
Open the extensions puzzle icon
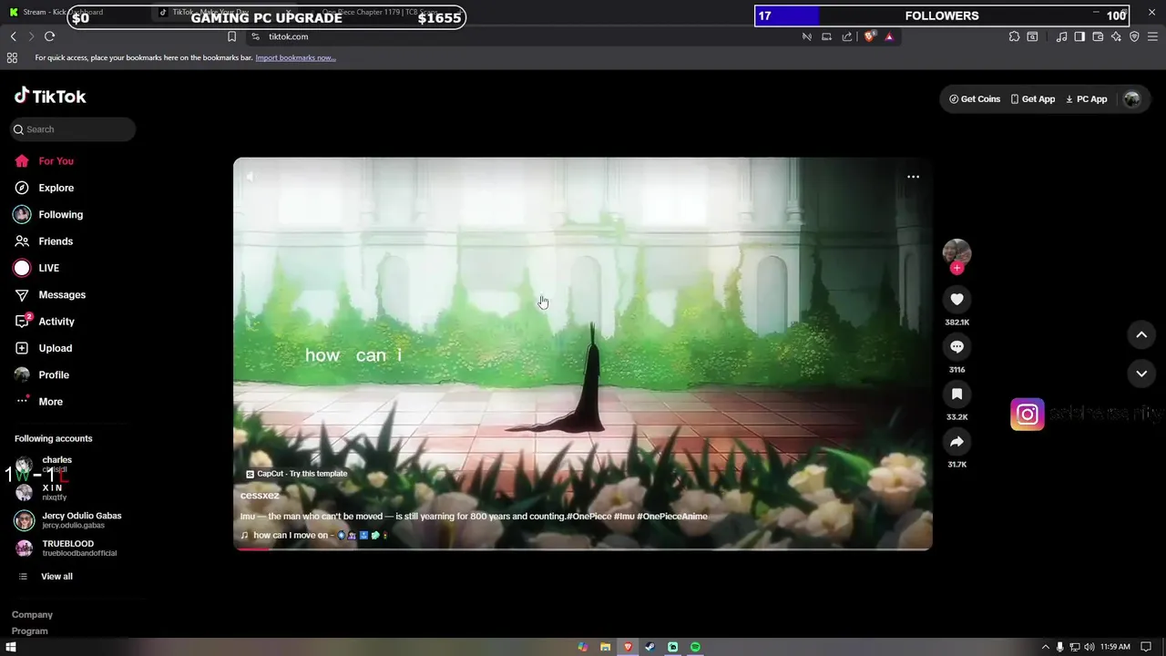(1014, 36)
